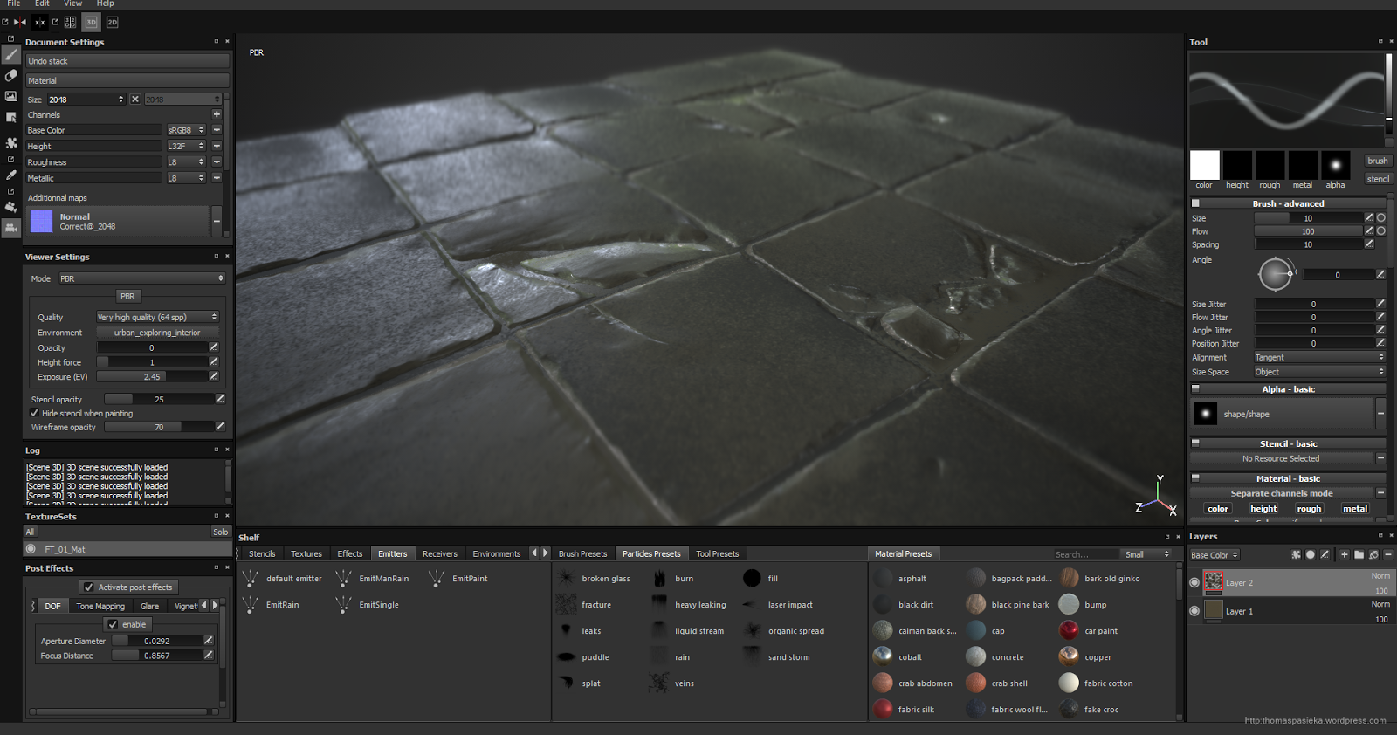
Task: Toggle the color material channel button
Action: [x=1218, y=509]
